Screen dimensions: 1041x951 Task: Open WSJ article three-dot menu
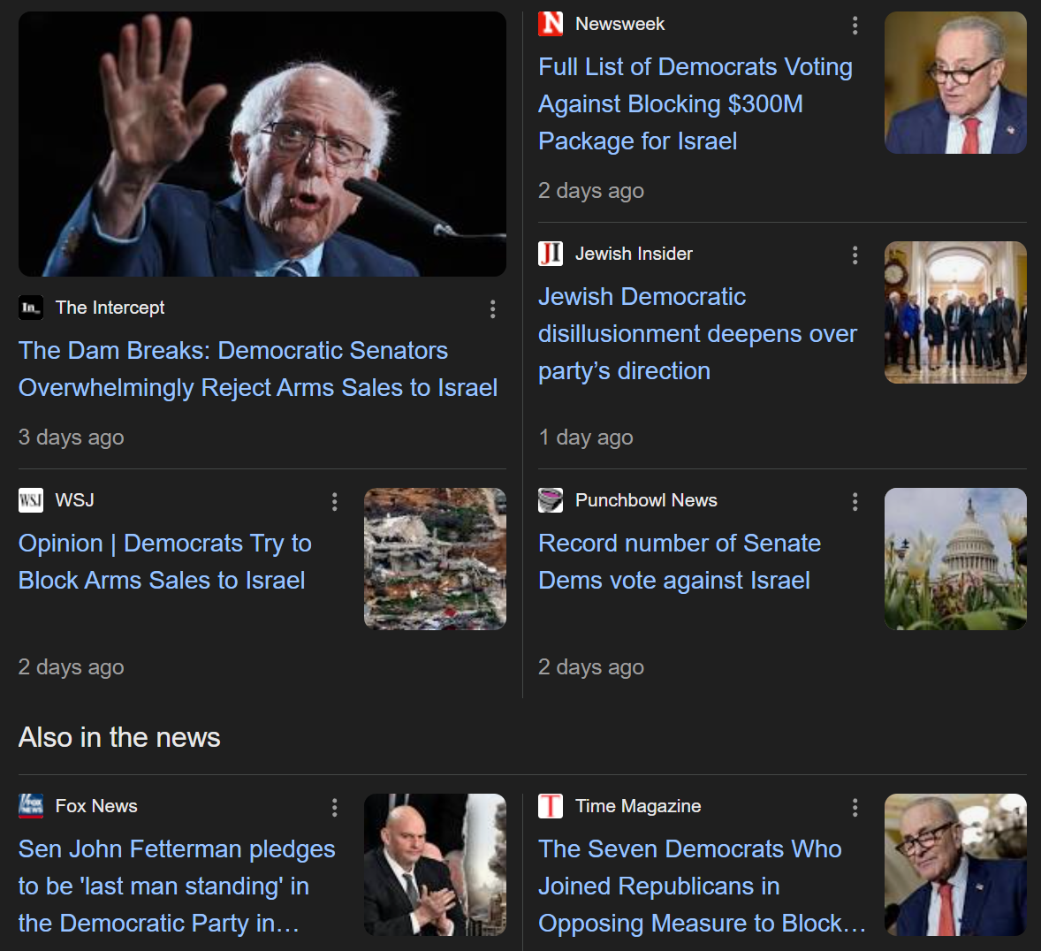335,502
